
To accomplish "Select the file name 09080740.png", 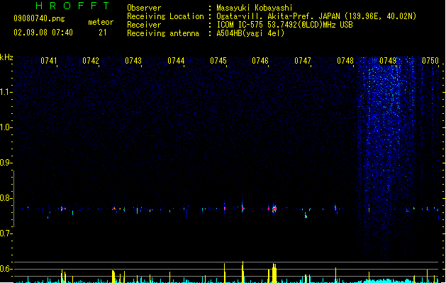I will pos(39,18).
